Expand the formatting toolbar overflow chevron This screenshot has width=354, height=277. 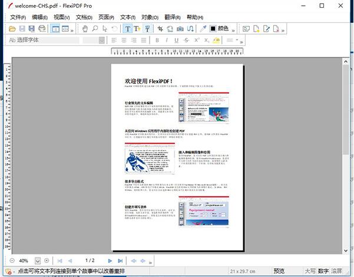pyautogui.click(x=241, y=42)
